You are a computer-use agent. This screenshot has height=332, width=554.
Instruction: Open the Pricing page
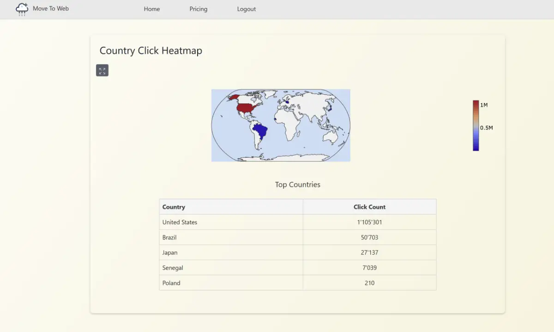tap(198, 9)
